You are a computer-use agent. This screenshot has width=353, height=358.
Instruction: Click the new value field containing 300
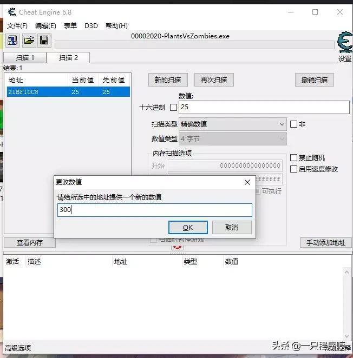coord(155,210)
